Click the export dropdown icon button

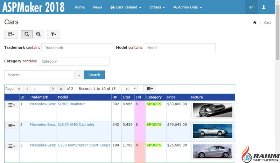pyautogui.click(x=11, y=34)
